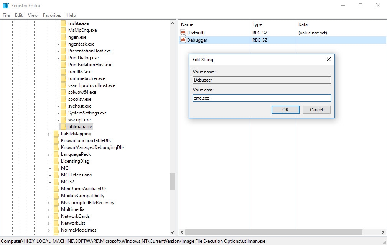Click the ab icon beside (Default)
The height and width of the screenshot is (245, 387).
183,33
